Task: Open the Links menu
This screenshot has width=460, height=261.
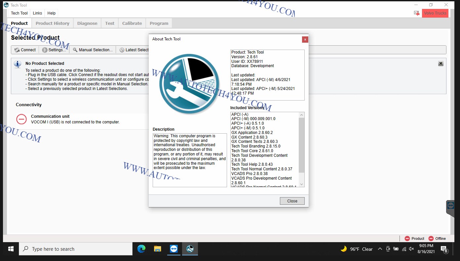Action: coord(37,13)
